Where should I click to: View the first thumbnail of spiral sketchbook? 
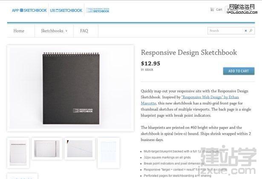click(x=18, y=153)
